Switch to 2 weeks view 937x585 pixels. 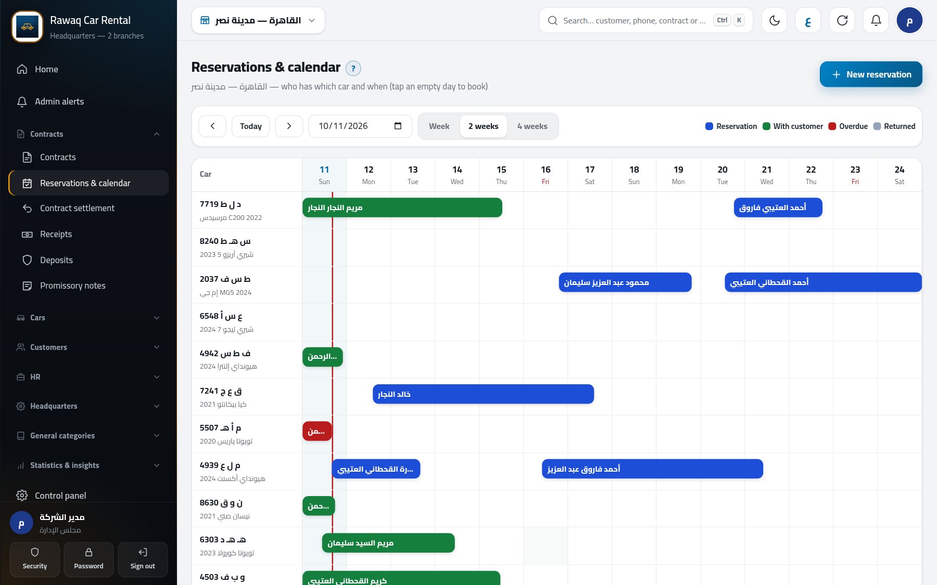[483, 126]
